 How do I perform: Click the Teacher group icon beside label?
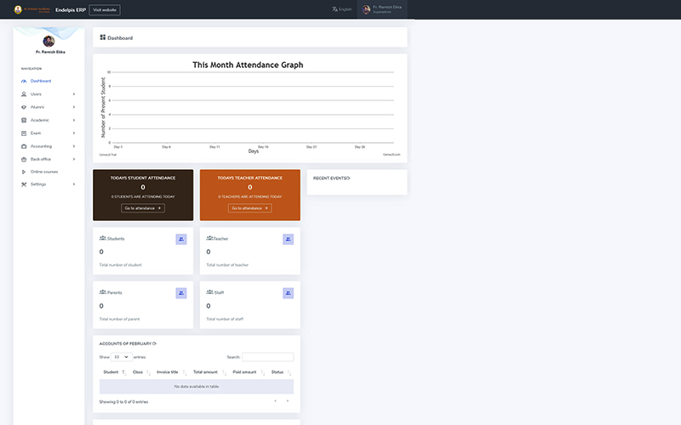[209, 238]
